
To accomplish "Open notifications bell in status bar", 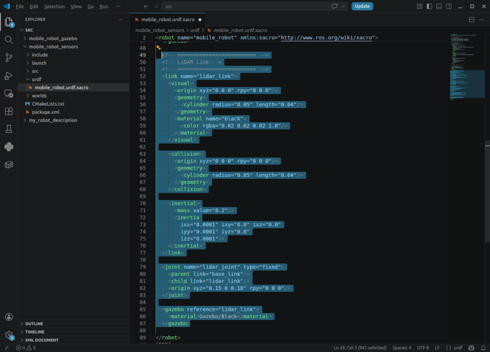I will click(x=483, y=348).
